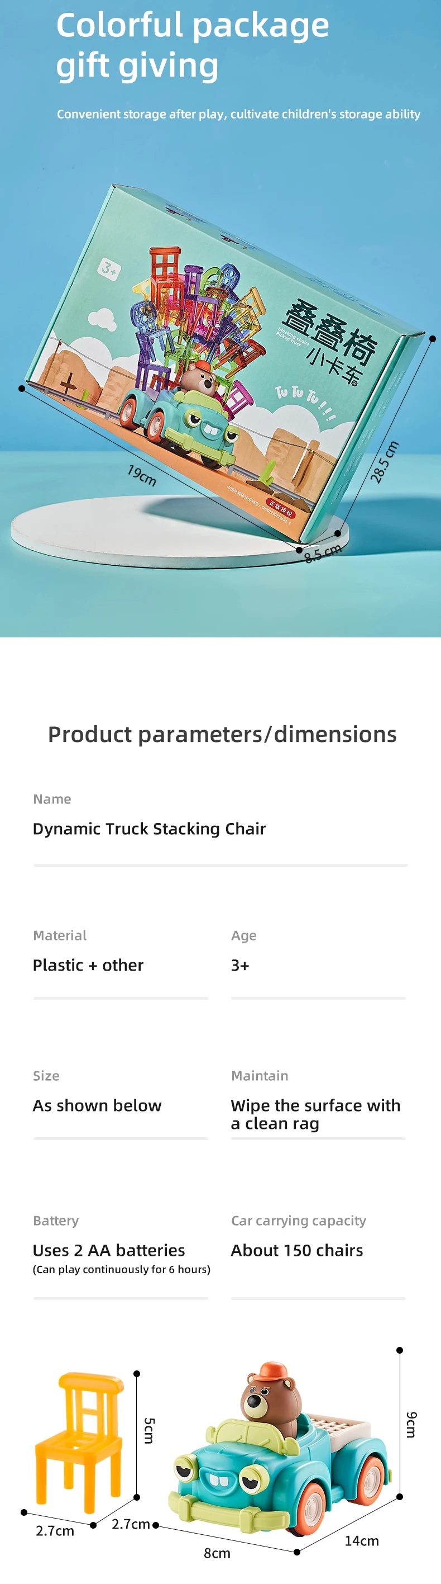Click the "Wipe the surface with a clean rag" text

pyautogui.click(x=315, y=1114)
